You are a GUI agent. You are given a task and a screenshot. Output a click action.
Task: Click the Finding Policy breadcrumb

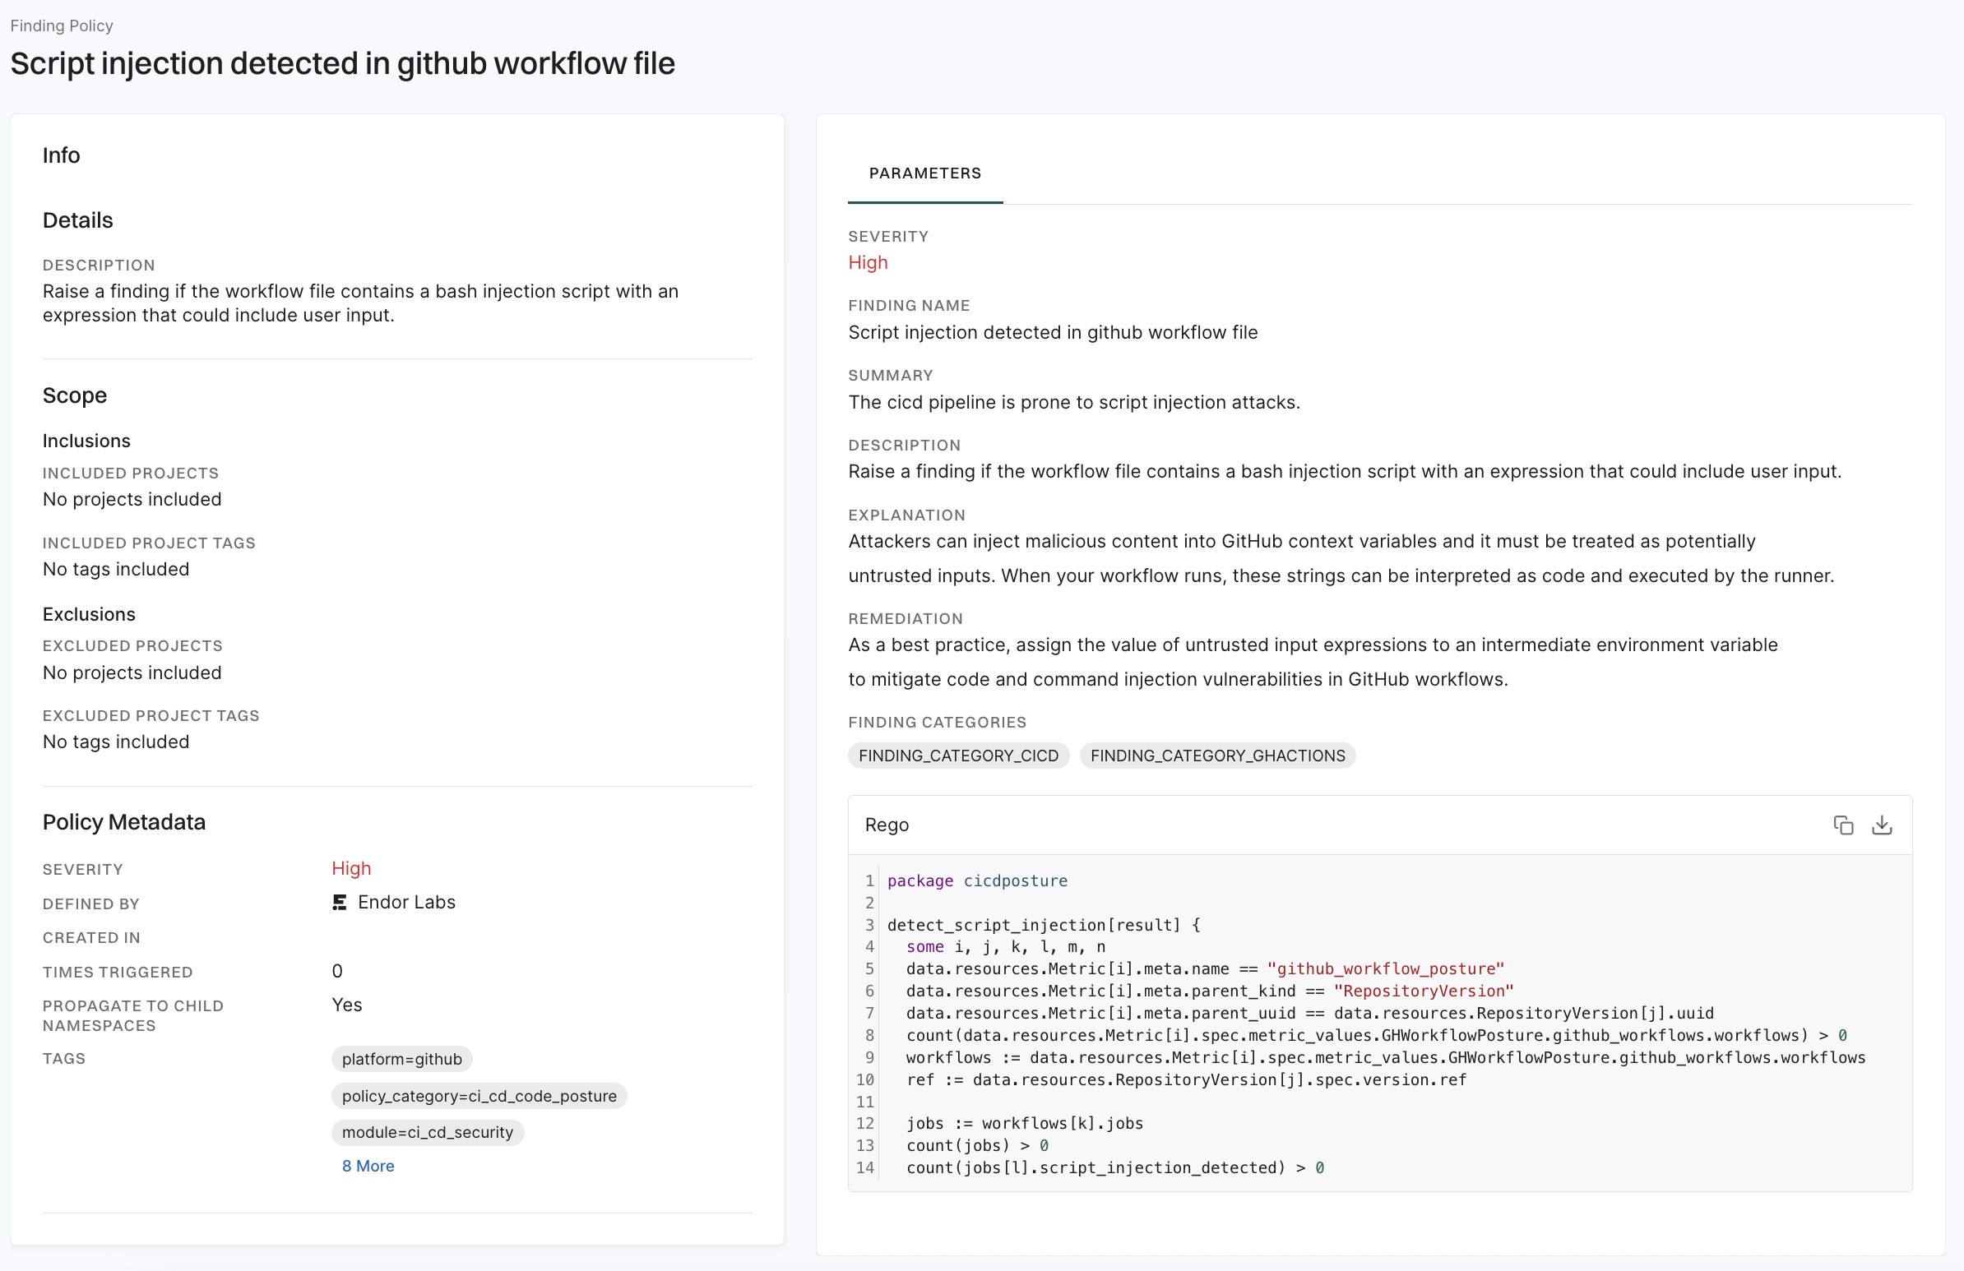click(62, 25)
